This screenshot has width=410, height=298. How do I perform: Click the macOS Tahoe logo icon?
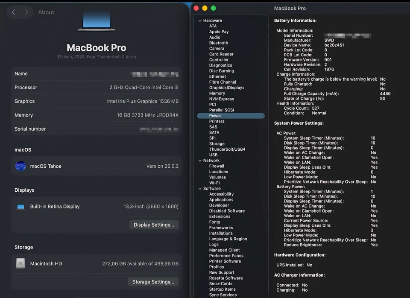click(20, 166)
